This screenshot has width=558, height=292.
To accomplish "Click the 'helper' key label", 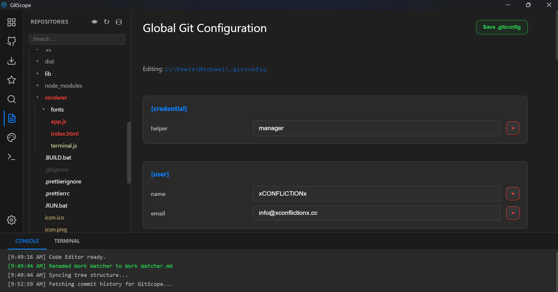I will (x=159, y=128).
